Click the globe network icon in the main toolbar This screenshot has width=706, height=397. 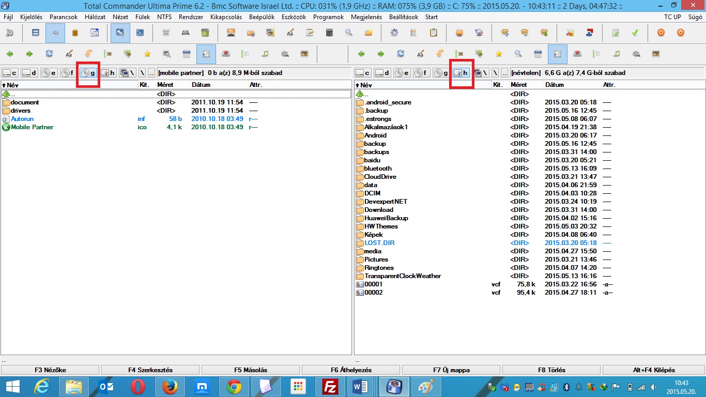pyautogui.click(x=479, y=33)
